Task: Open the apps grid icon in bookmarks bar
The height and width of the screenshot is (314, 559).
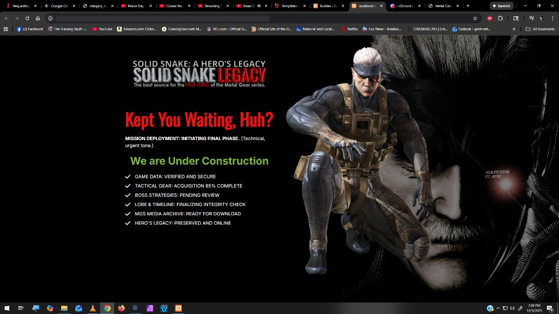Action: point(5,29)
